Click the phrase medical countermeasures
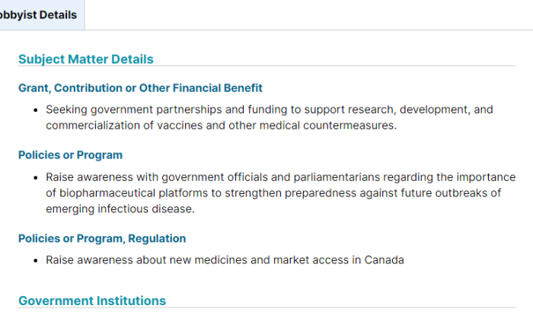 328,126
